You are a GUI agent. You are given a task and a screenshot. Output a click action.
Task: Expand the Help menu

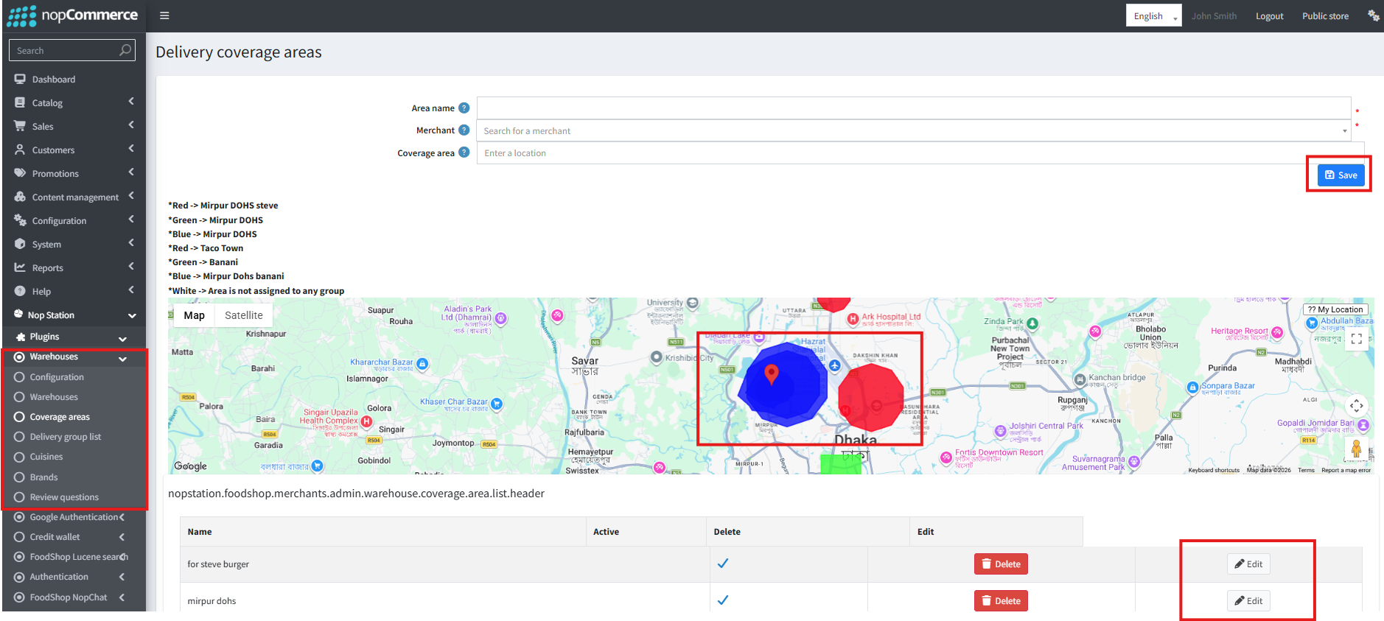tap(74, 292)
